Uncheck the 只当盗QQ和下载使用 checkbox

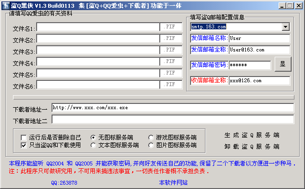pyautogui.click(x=24, y=145)
